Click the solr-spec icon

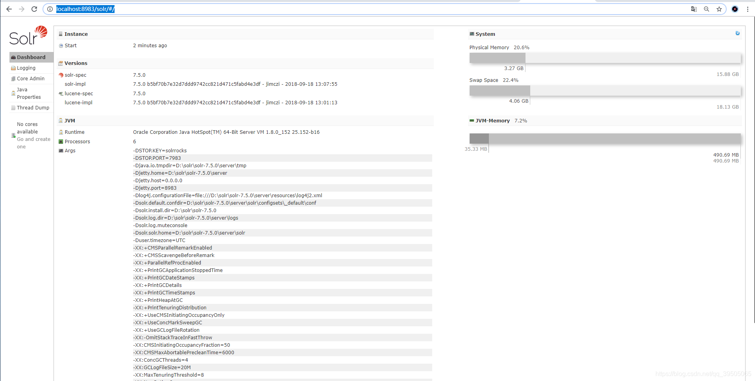click(61, 75)
